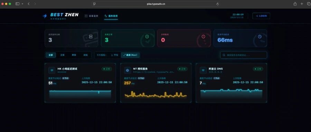
Task: Open a new tab with plus icon
Action: [302, 4]
